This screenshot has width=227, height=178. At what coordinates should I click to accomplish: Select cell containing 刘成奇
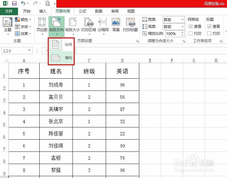(56, 85)
